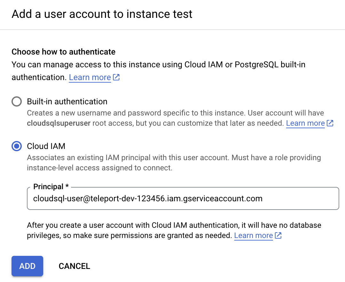Click the dialog title Add a user account
This screenshot has height=282, width=345.
click(102, 14)
